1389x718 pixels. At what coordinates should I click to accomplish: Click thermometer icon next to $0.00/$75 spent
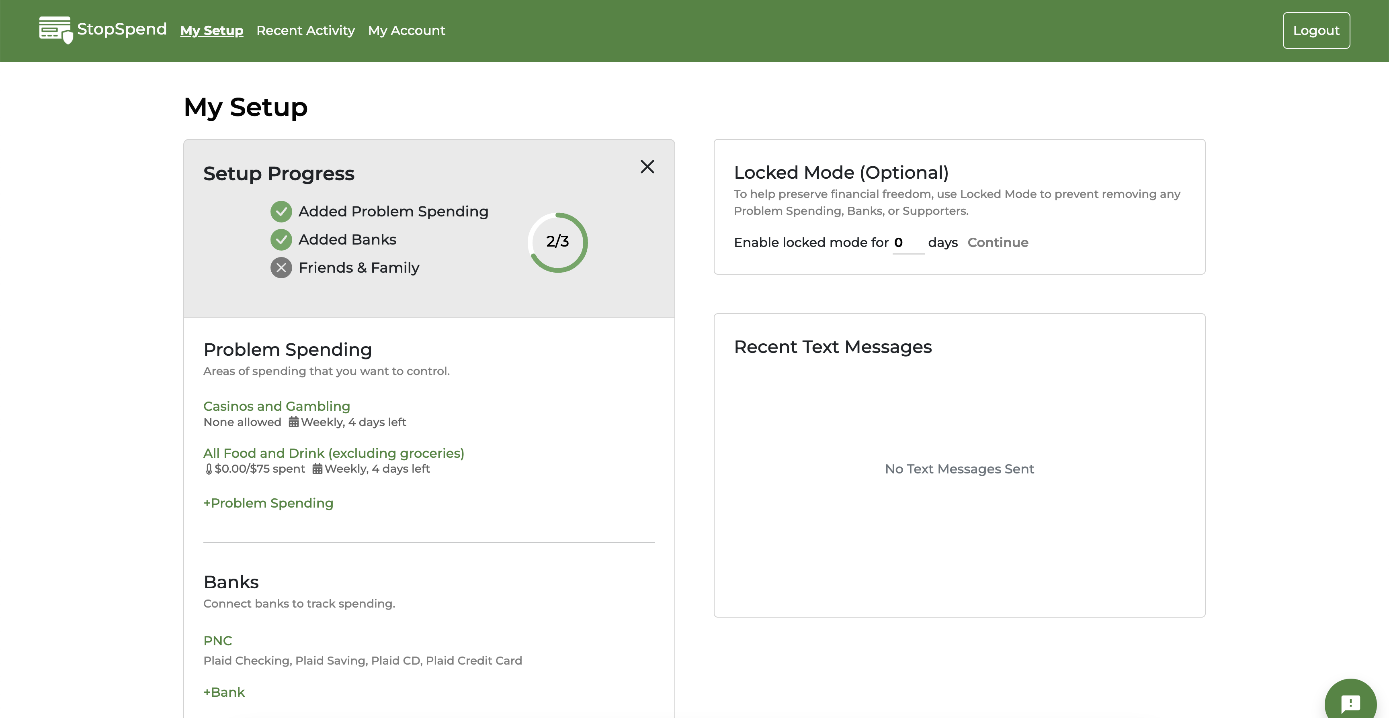[209, 469]
